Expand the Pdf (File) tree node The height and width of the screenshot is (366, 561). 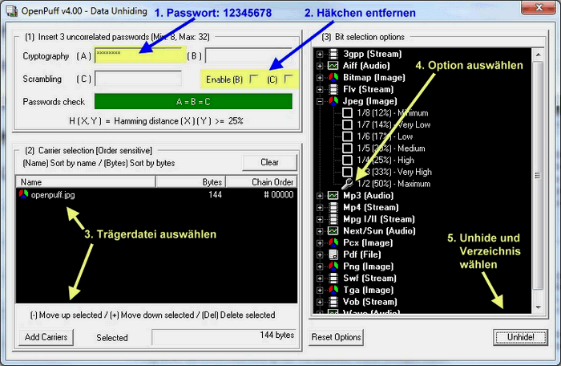tap(320, 255)
